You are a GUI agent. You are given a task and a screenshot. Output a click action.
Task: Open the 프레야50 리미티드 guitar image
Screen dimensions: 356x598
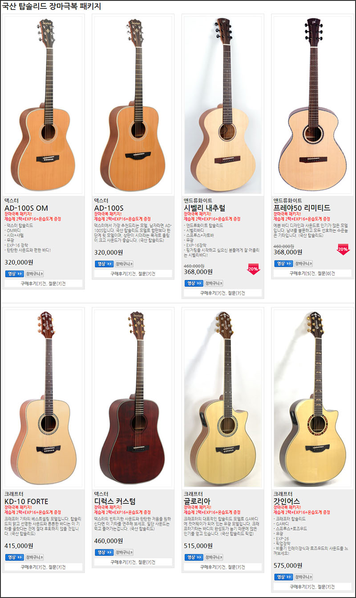tap(312, 105)
